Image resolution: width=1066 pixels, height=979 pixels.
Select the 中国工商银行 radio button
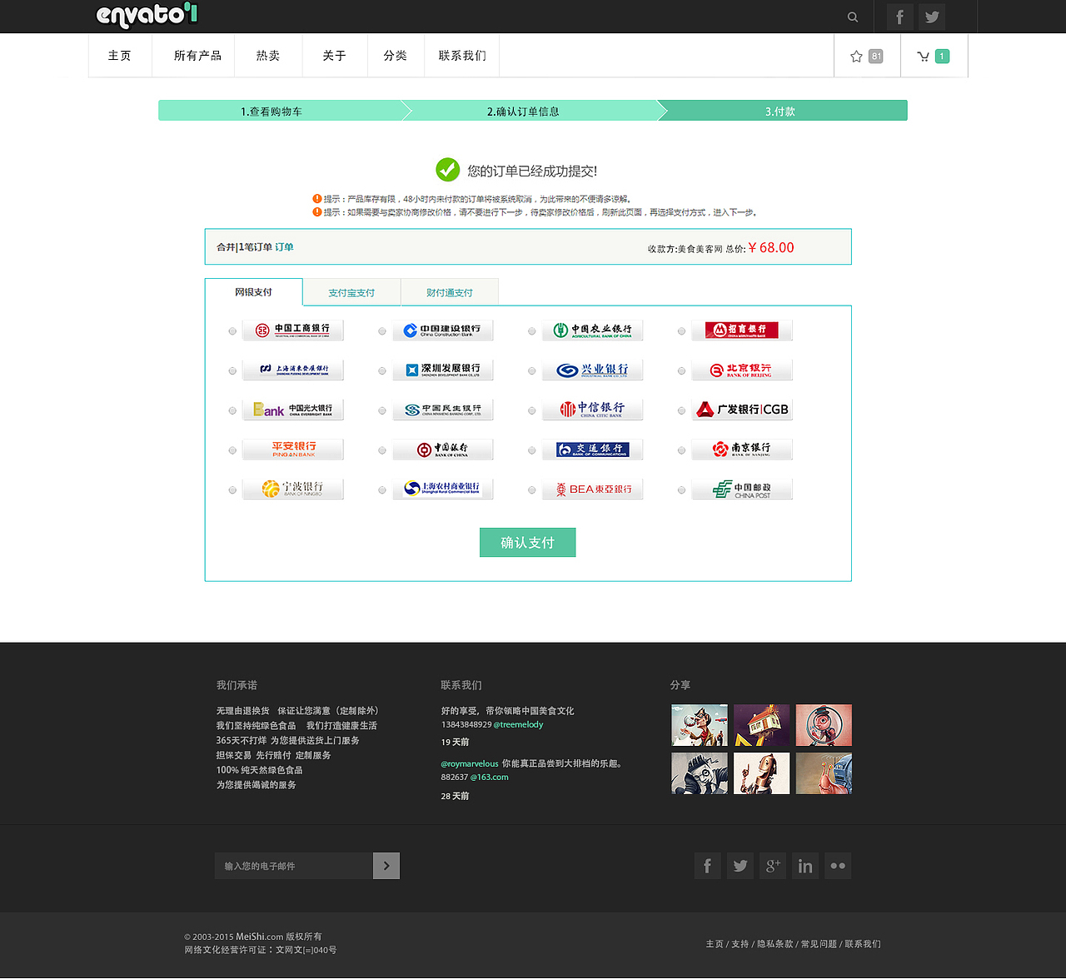click(x=232, y=330)
